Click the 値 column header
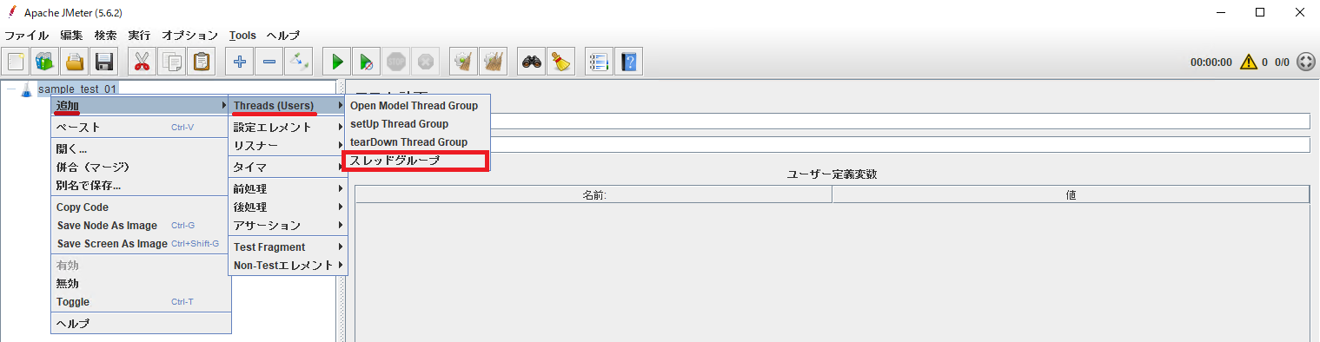This screenshot has height=342, width=1320. [1071, 194]
